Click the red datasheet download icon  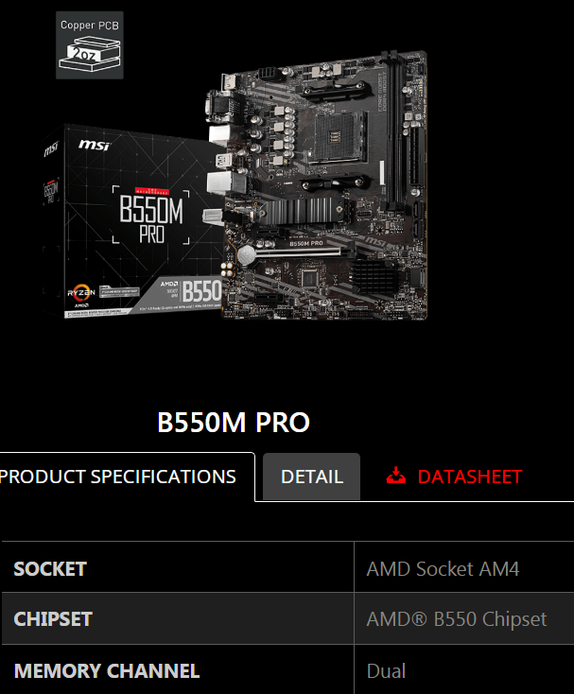click(x=395, y=476)
